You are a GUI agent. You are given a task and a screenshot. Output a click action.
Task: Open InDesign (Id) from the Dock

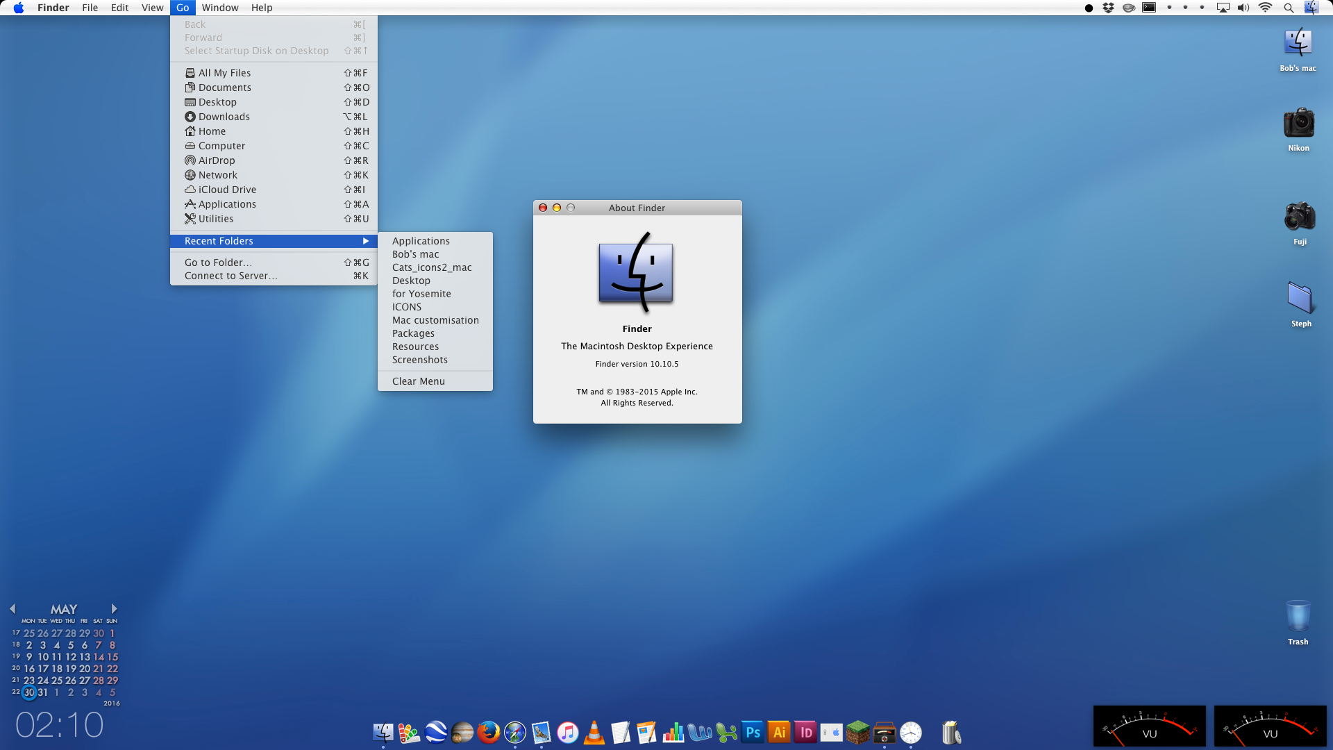click(x=805, y=733)
